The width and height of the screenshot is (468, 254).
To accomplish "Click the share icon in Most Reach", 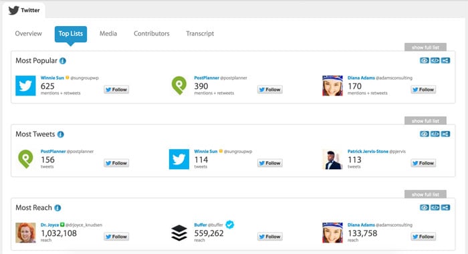I will 445,207.
